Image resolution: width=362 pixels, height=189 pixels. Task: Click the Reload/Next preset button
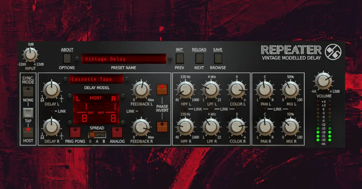[x=199, y=59]
